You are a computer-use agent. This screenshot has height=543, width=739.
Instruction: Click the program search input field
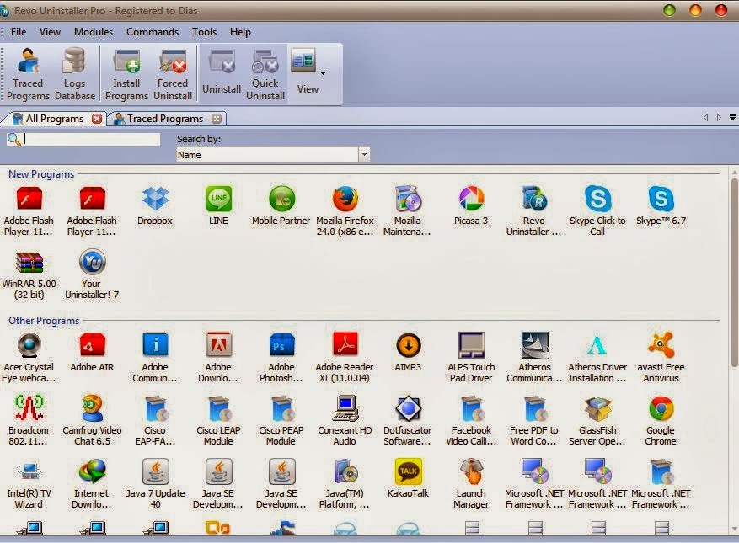(92, 140)
